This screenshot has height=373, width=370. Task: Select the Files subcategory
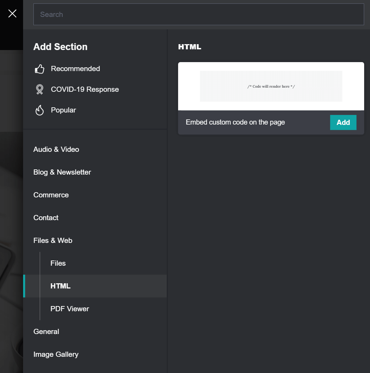coord(58,263)
